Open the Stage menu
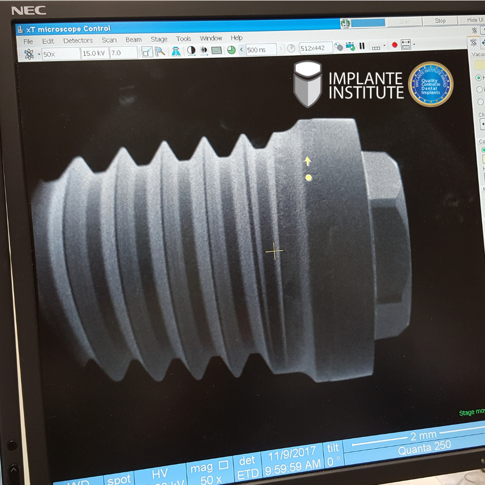 (159, 39)
